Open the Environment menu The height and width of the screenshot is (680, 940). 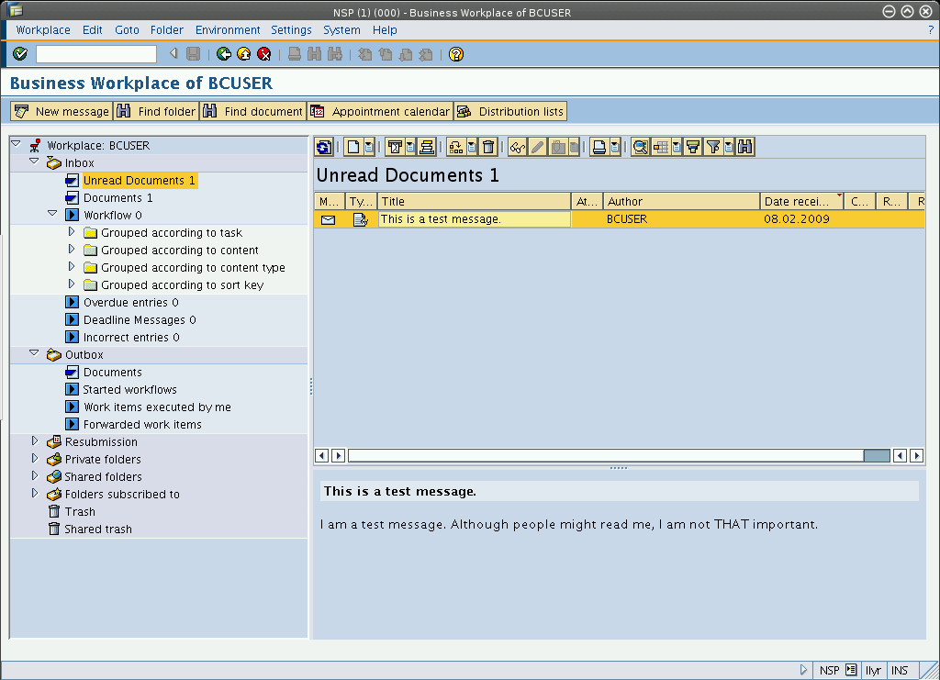point(228,30)
